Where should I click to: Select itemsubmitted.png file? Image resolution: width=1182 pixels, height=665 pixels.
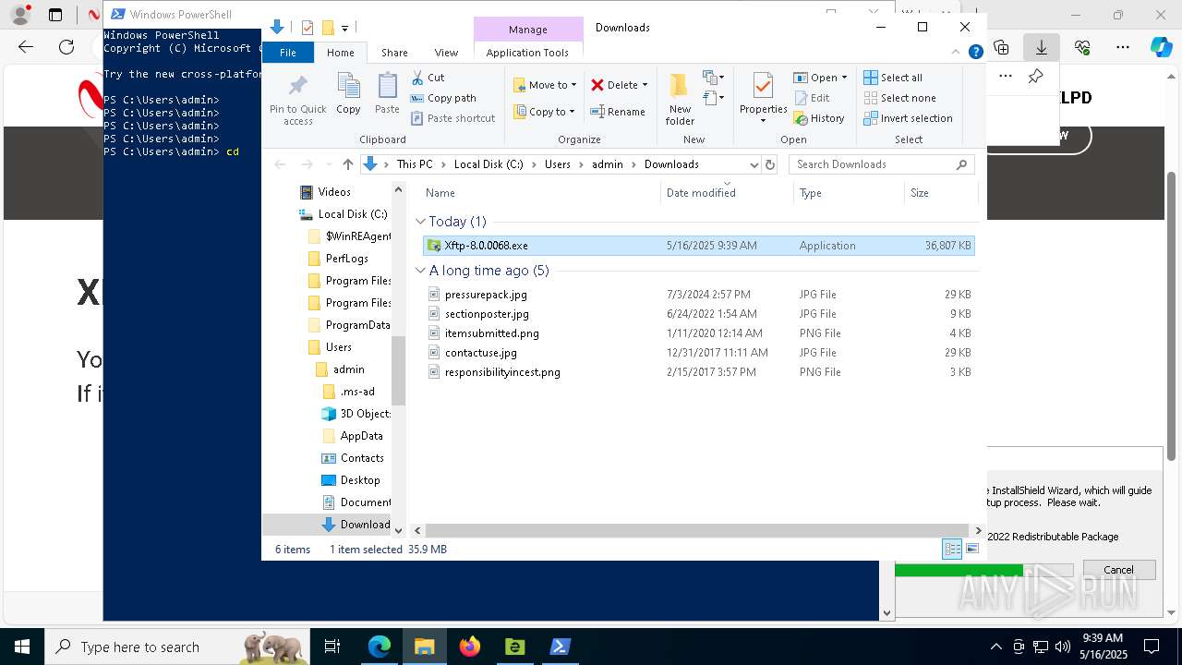pyautogui.click(x=698, y=333)
